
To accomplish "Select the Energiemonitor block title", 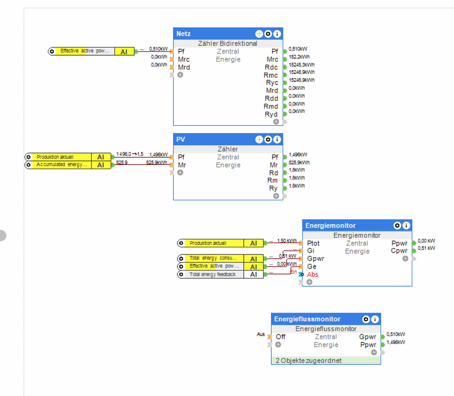I will click(330, 225).
